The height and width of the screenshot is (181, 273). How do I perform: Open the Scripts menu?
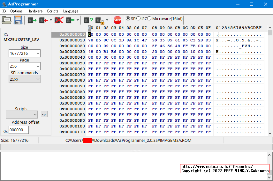tap(53, 11)
